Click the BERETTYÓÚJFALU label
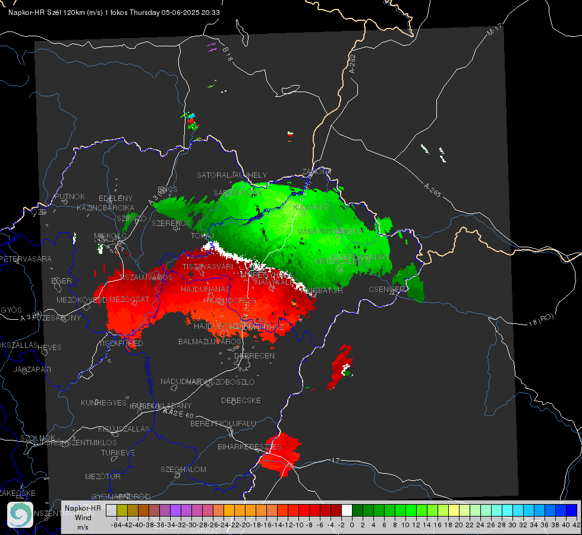Image resolution: width=582 pixels, height=535 pixels. [223, 423]
